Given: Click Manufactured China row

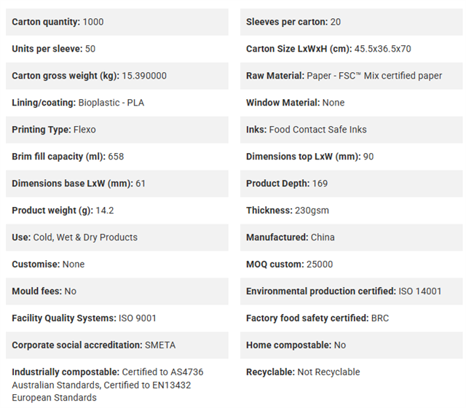Looking at the screenshot, I should (x=351, y=238).
